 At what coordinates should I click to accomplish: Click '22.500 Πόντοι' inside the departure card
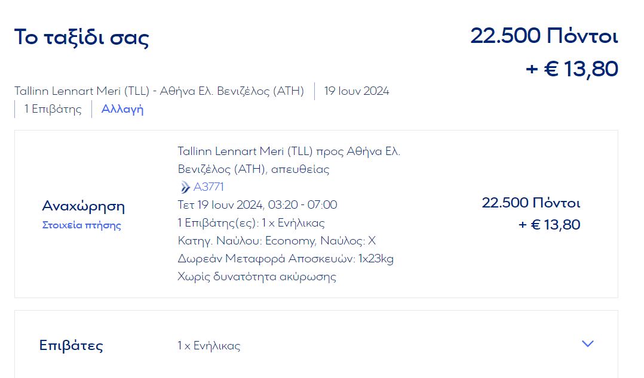point(530,203)
